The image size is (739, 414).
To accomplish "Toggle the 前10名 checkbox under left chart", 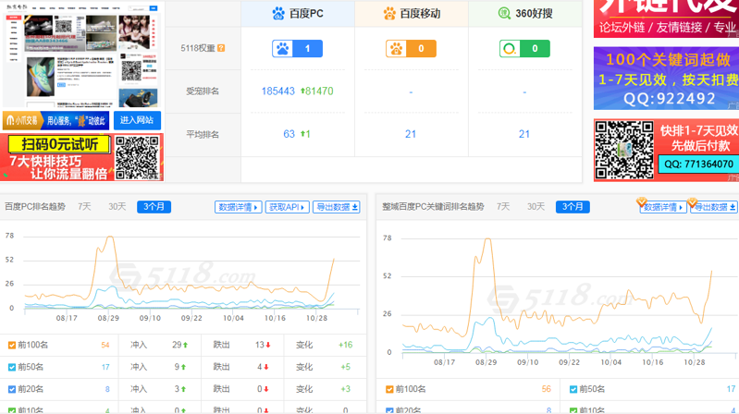I will point(12,410).
